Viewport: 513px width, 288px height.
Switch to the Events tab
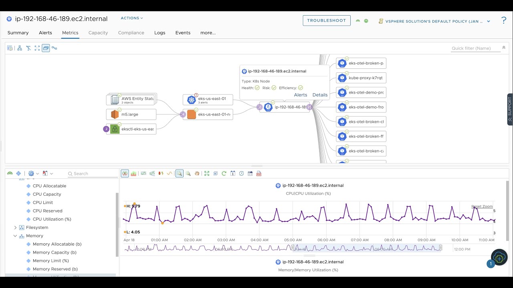click(183, 33)
